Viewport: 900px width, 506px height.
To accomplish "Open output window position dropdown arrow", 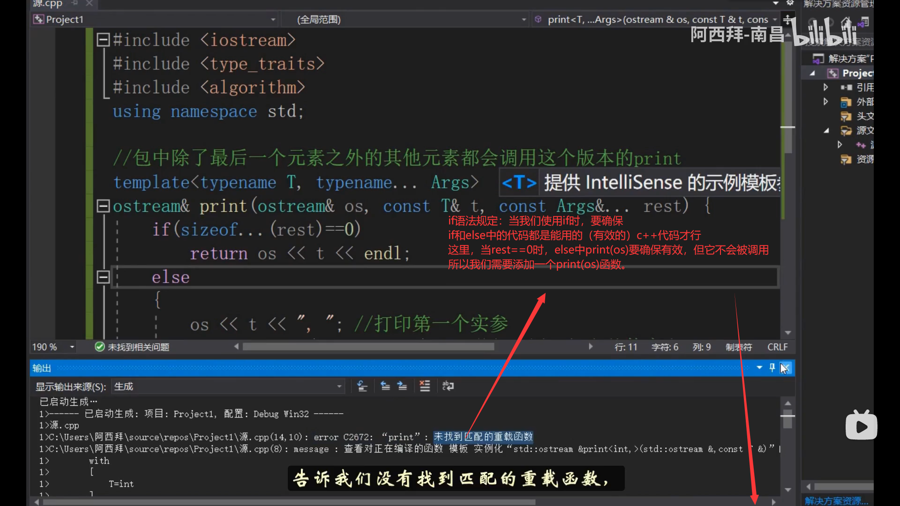I will pos(759,368).
